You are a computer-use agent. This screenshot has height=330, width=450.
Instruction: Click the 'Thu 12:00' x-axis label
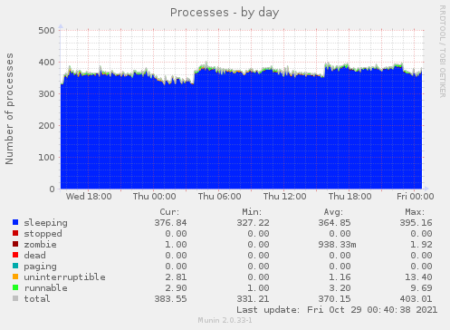click(284, 197)
